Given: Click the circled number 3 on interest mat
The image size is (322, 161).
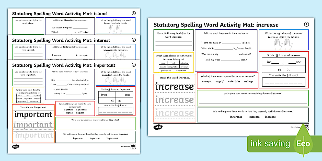Looking at the screenshot, I should pyautogui.click(x=134, y=40).
